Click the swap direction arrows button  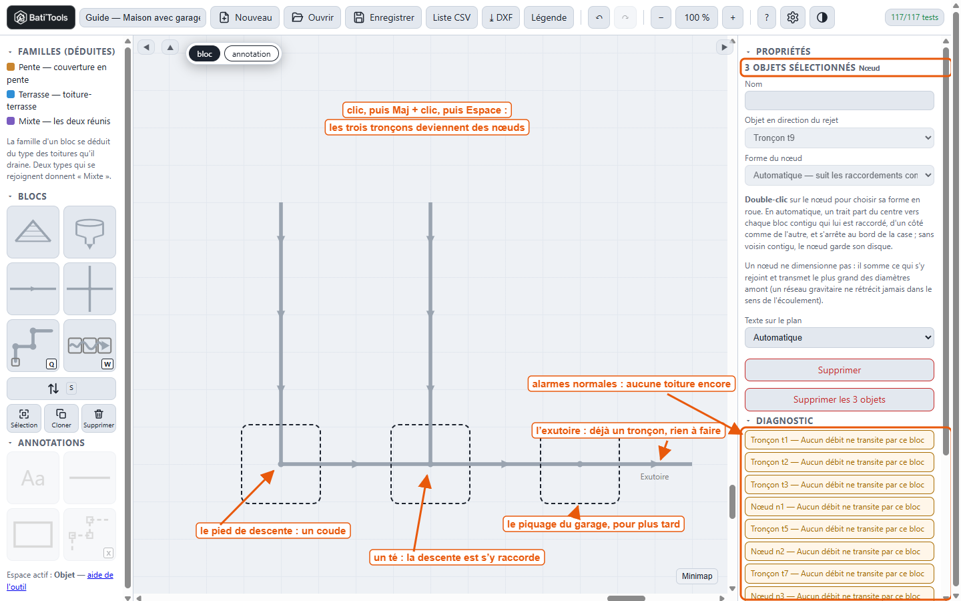(x=61, y=388)
